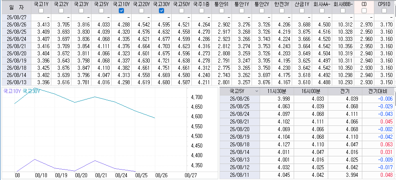Enable the CP91D checkbox

tap(384, 10)
